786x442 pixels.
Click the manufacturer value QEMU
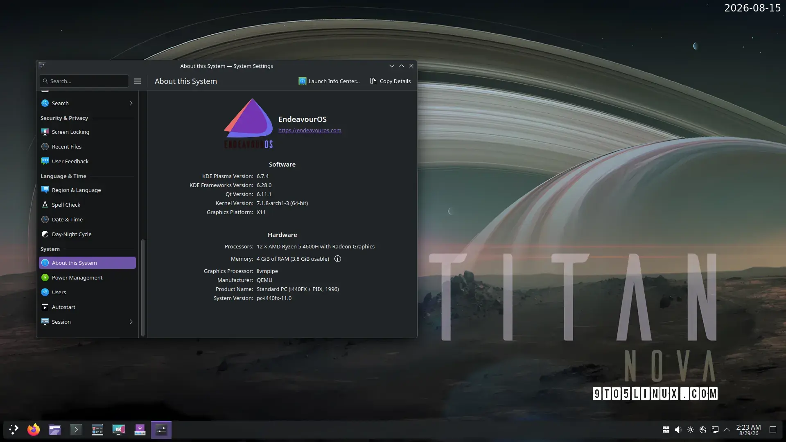click(x=264, y=280)
